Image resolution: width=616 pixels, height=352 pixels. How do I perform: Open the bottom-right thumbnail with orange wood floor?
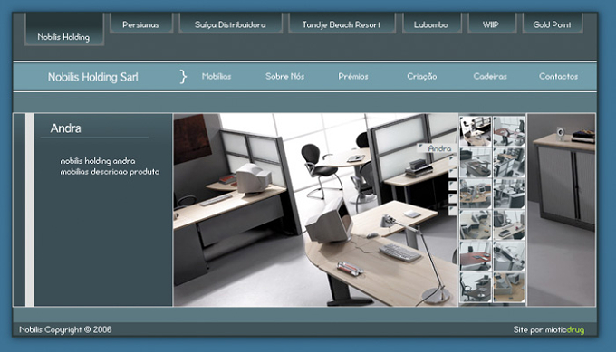[x=509, y=288]
